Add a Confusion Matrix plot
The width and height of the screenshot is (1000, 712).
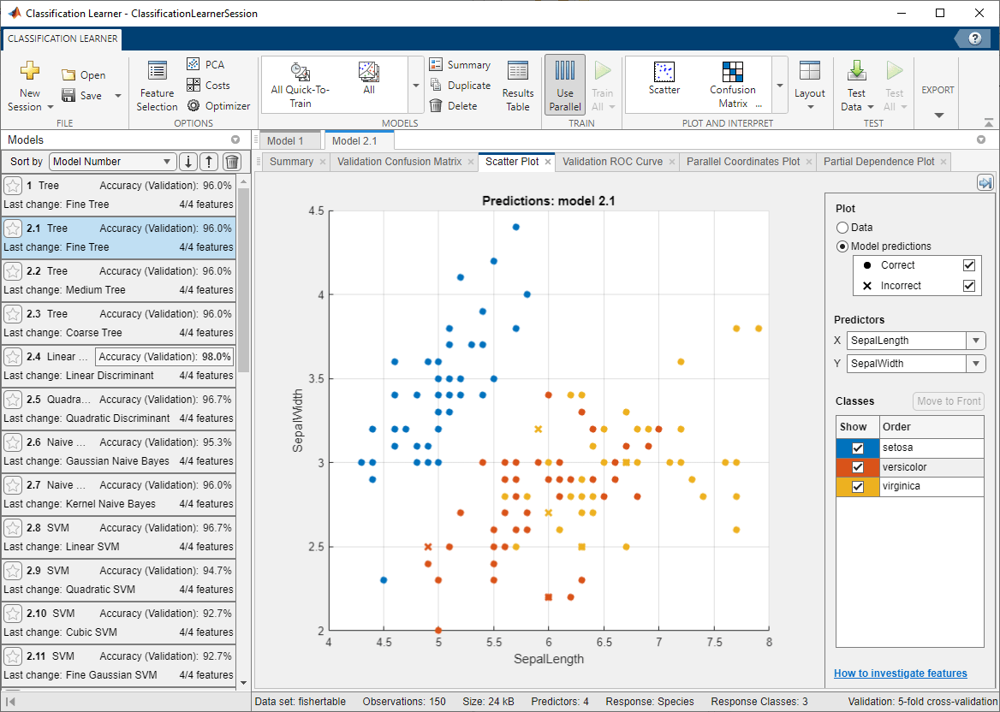(x=732, y=85)
